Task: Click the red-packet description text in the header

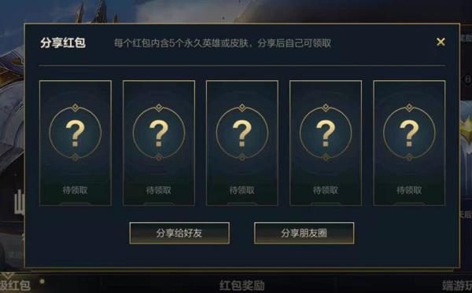Action: [223, 43]
